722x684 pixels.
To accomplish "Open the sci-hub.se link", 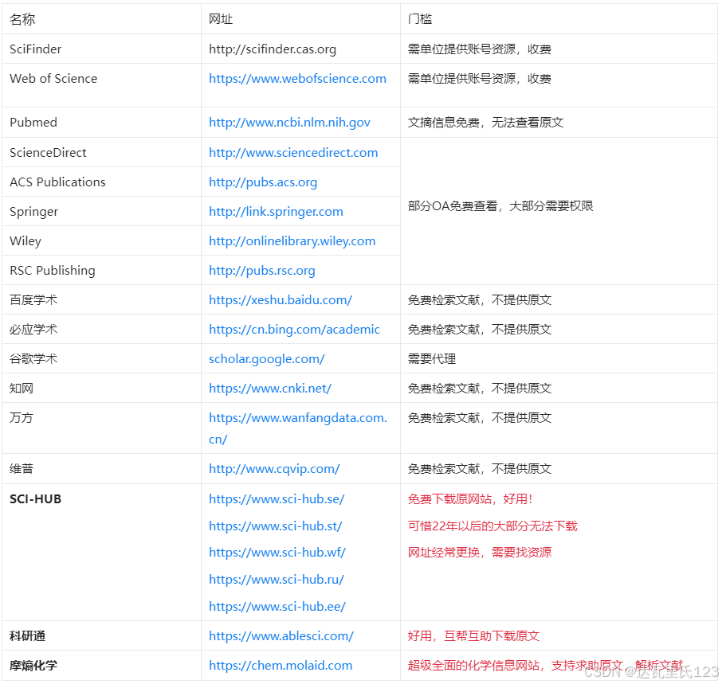I will (x=277, y=499).
